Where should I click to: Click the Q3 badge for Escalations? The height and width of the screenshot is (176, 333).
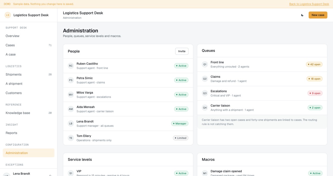(x=205, y=93)
